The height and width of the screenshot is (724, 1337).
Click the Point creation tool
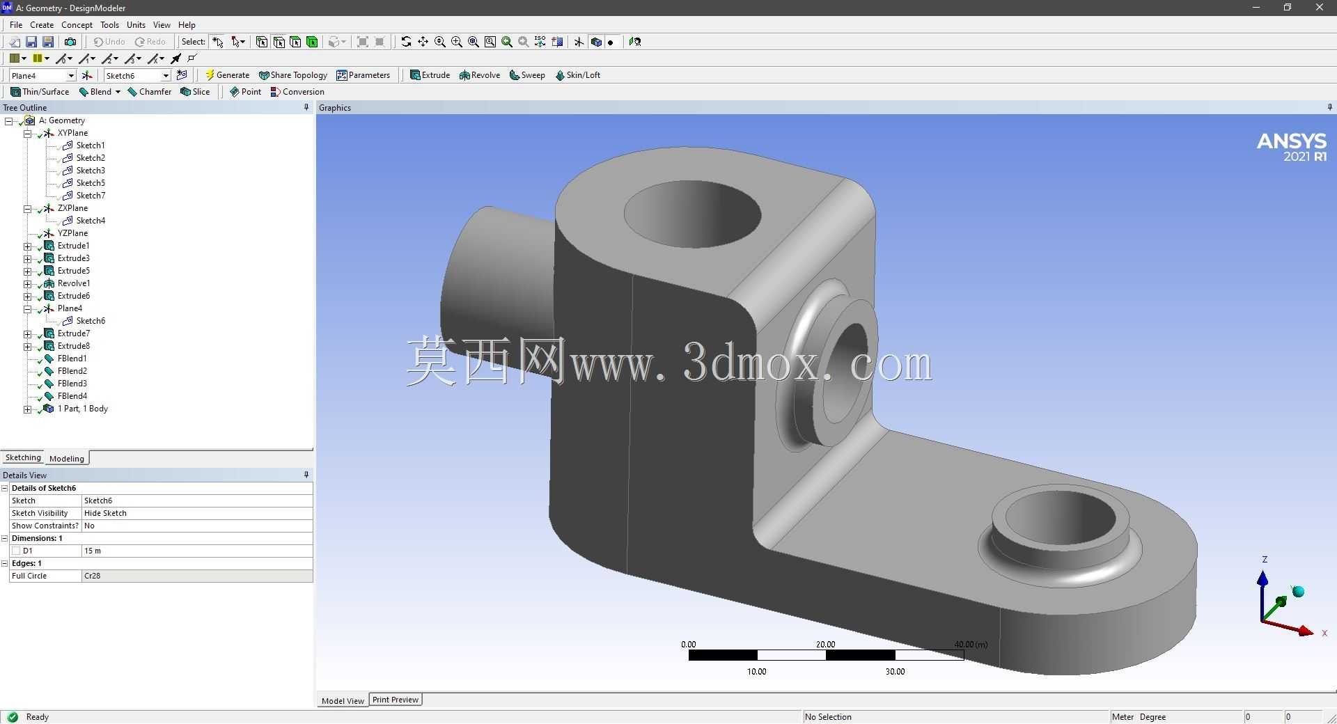(245, 92)
